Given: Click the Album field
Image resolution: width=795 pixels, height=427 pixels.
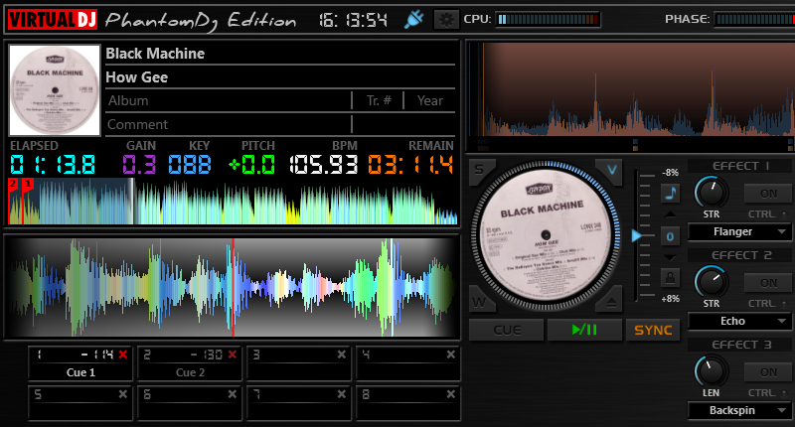Looking at the screenshot, I should pyautogui.click(x=229, y=101).
